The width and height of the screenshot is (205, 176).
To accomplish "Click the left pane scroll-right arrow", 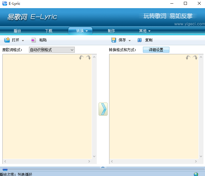I will (89, 161).
